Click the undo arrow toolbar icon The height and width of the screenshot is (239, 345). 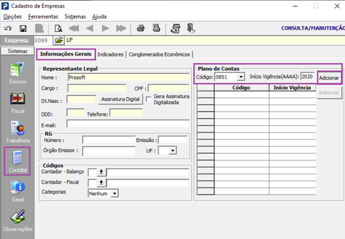7,29
